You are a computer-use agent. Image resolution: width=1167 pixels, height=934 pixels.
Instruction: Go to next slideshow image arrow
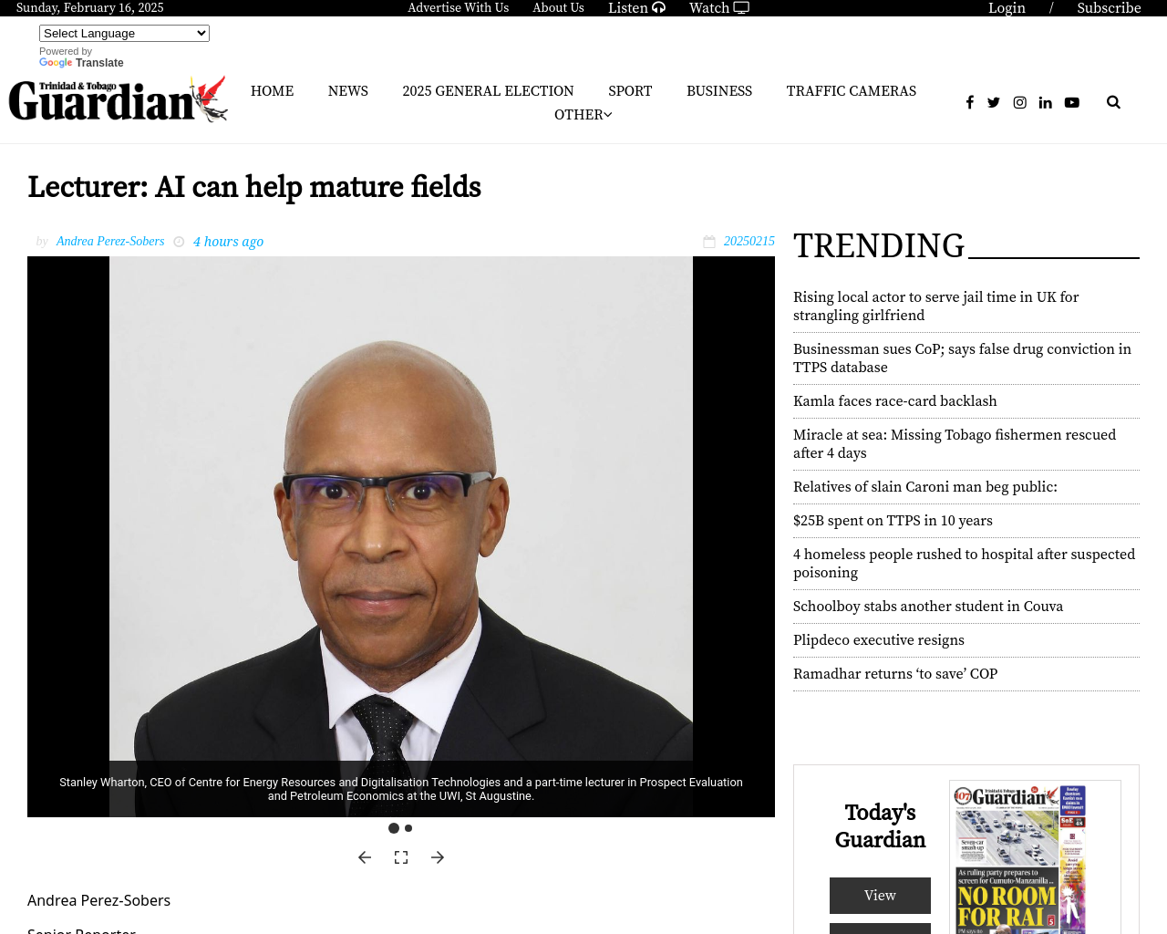pos(438,857)
